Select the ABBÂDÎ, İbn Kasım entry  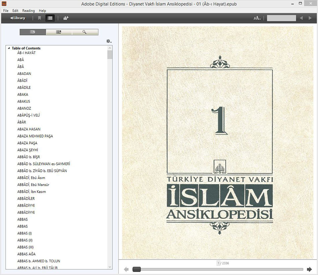[x=31, y=191]
